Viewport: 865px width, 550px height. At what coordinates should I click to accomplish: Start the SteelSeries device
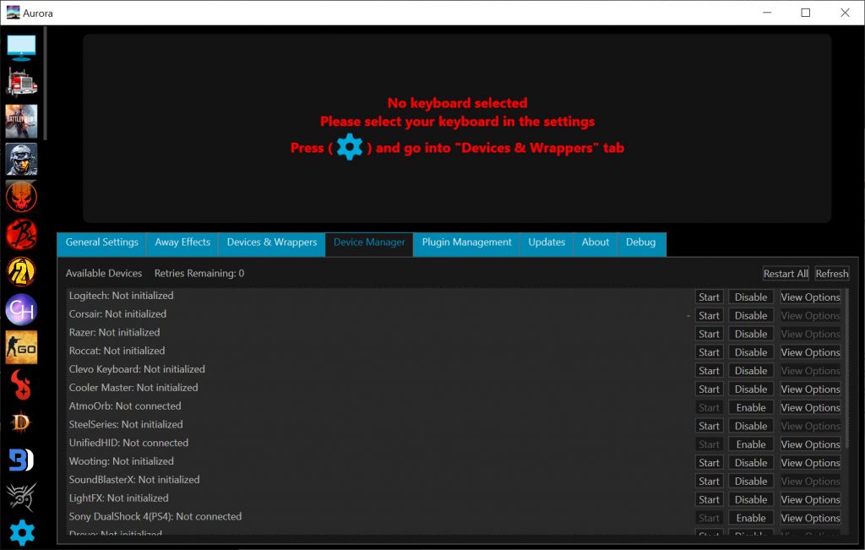click(709, 427)
